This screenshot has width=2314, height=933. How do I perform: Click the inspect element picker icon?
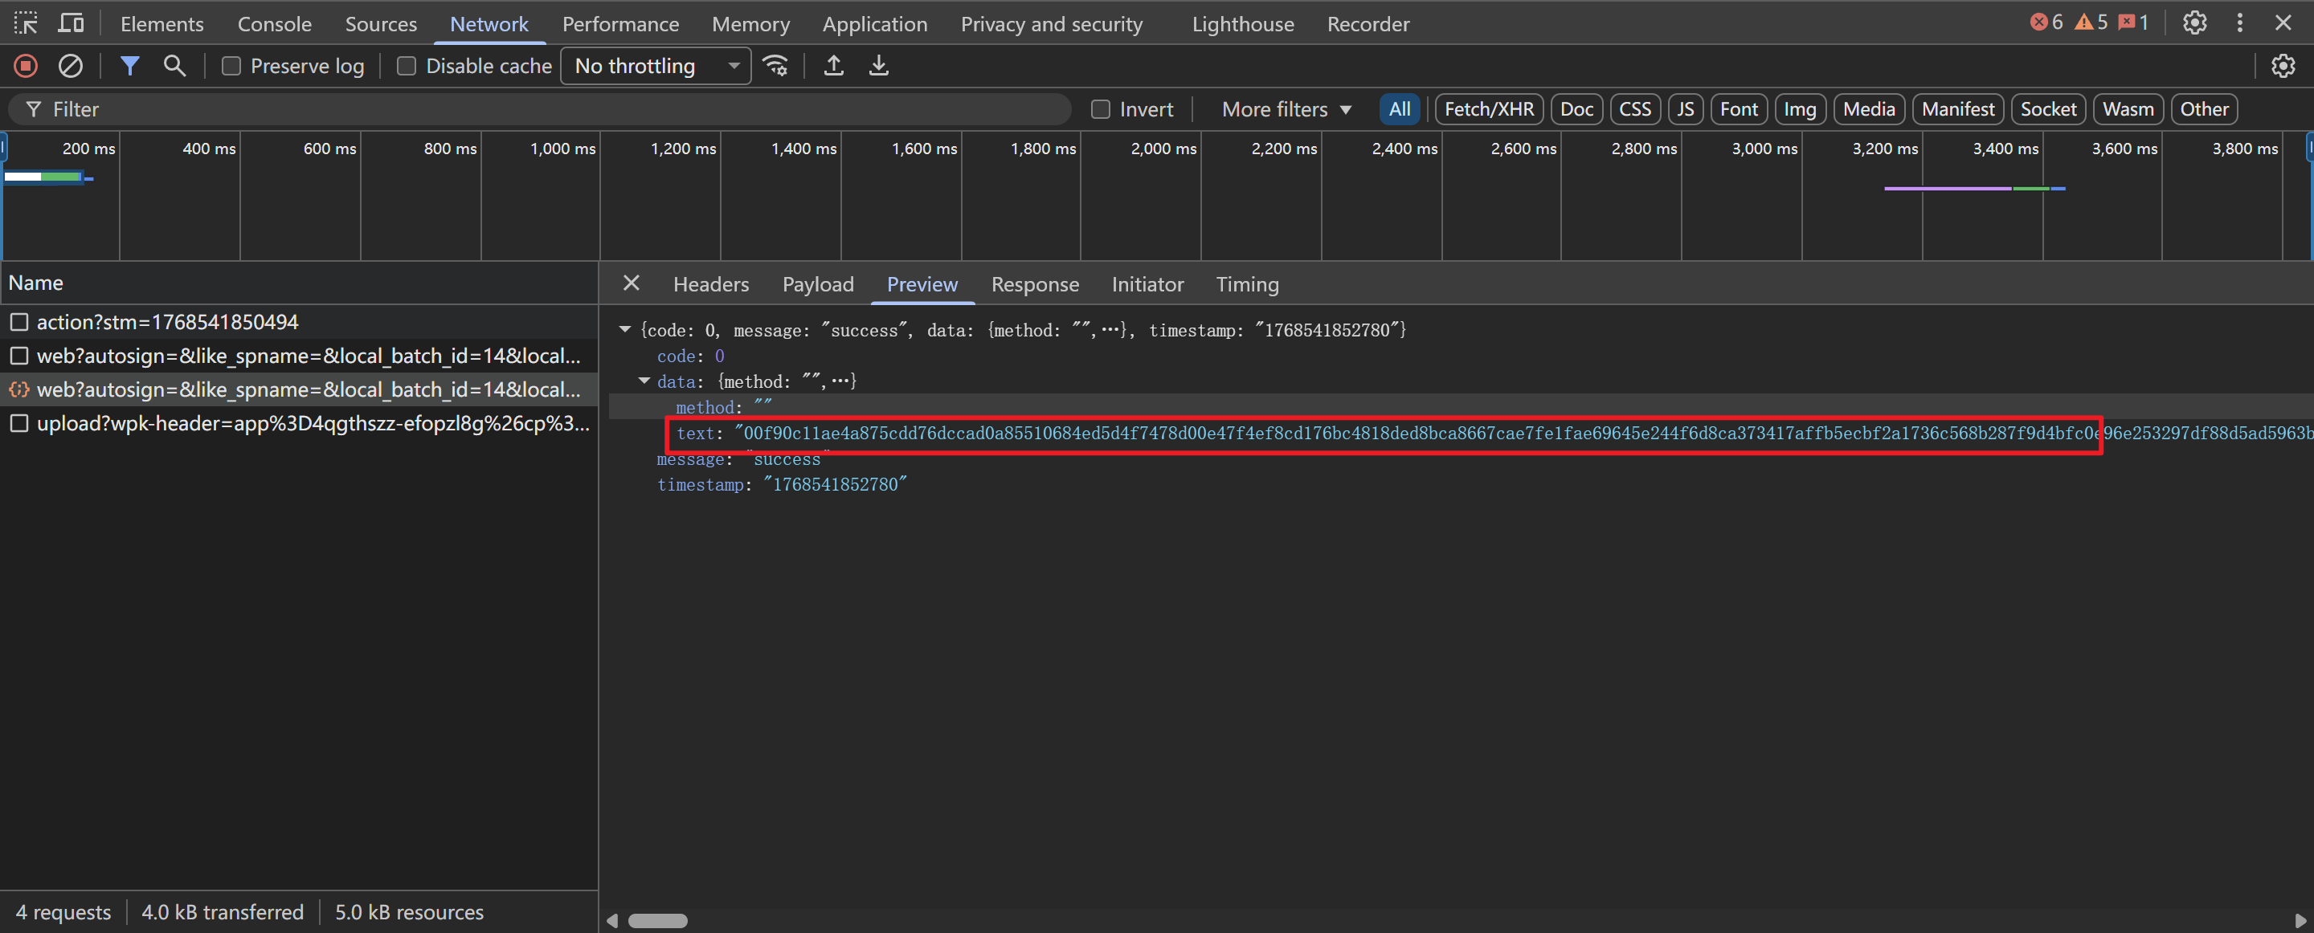(x=25, y=23)
